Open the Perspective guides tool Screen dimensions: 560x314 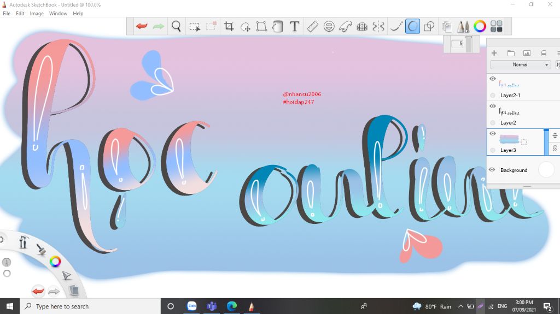pyautogui.click(x=362, y=26)
